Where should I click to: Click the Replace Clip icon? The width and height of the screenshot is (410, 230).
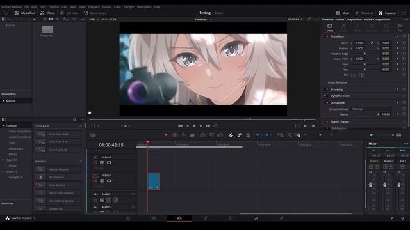coord(220,135)
